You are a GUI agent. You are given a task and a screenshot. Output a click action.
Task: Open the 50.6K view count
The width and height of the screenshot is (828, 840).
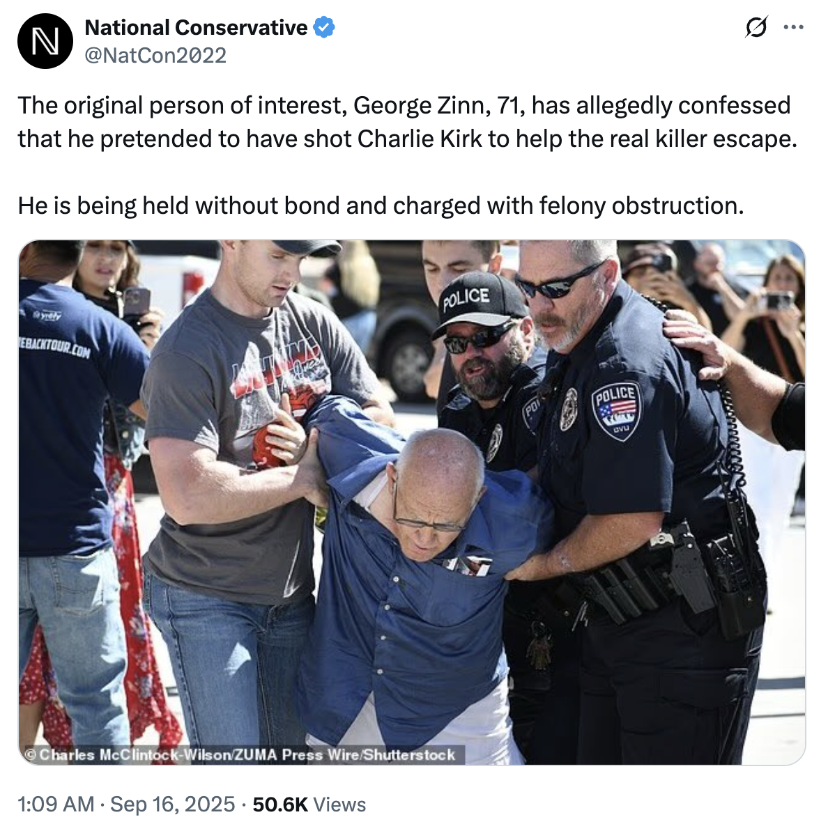tap(280, 804)
